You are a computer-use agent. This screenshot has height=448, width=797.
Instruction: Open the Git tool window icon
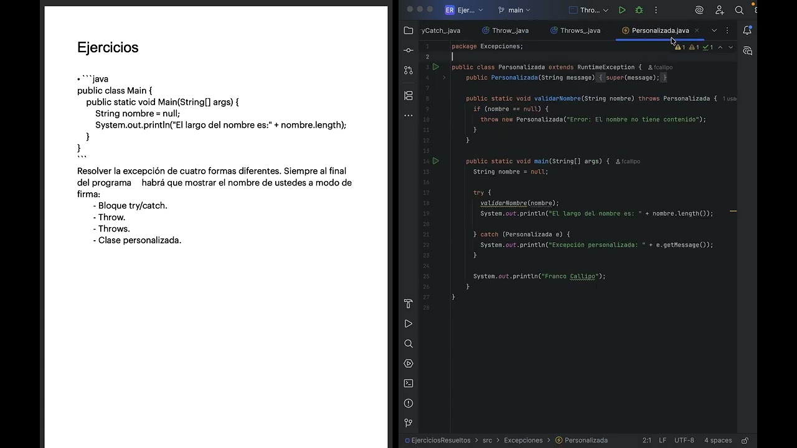408,423
